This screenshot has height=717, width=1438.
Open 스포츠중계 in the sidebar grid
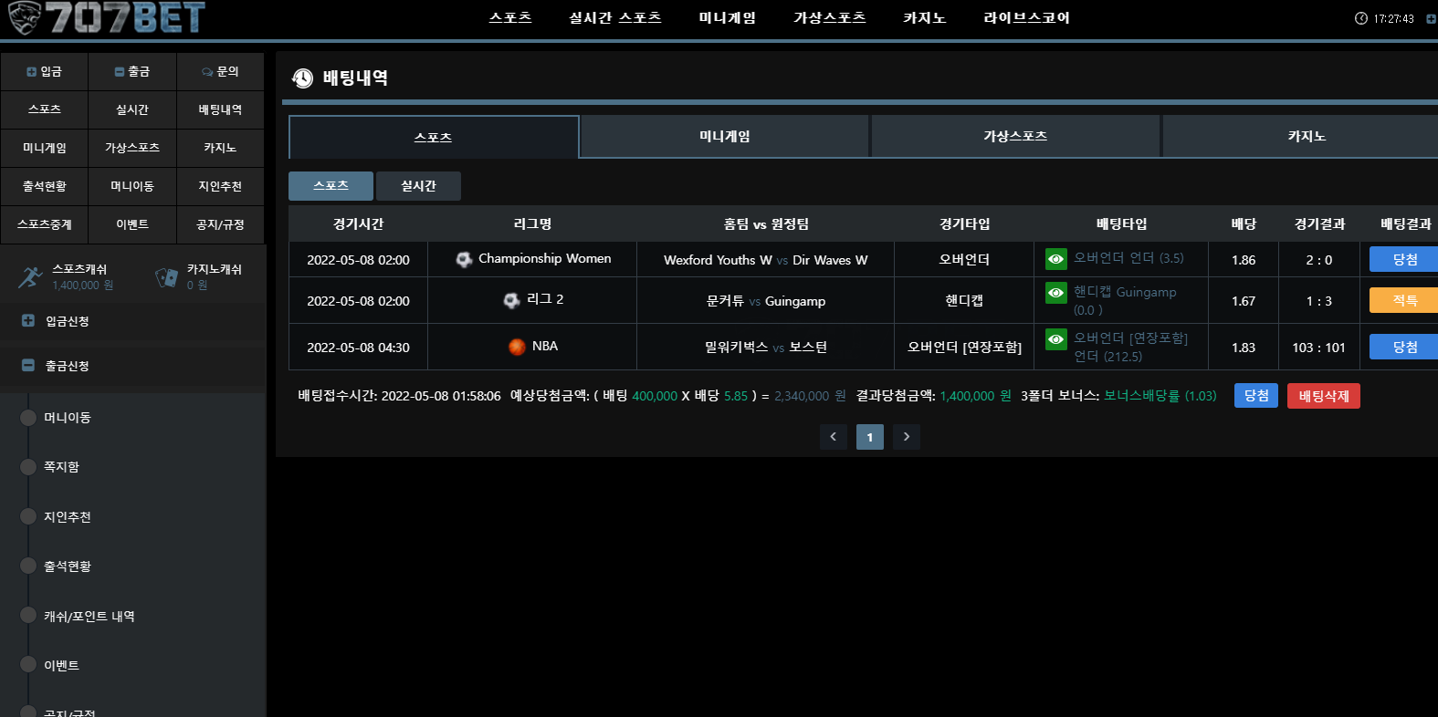[45, 224]
